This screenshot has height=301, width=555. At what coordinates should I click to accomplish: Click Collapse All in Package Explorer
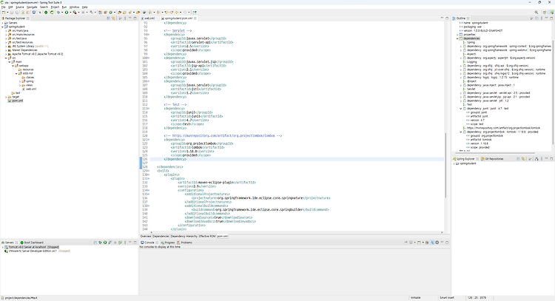click(108, 18)
